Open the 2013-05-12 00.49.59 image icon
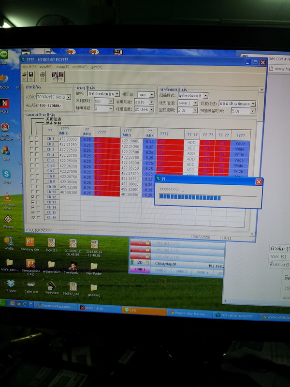Viewport: 290px width, 387px height. coord(73,247)
